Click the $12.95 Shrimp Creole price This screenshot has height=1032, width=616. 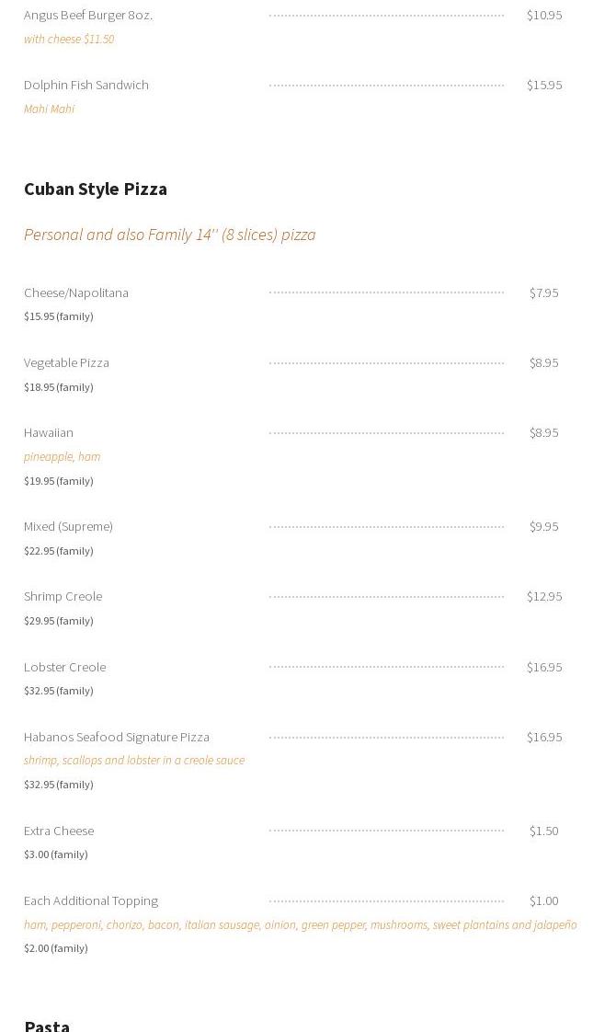coord(544,596)
